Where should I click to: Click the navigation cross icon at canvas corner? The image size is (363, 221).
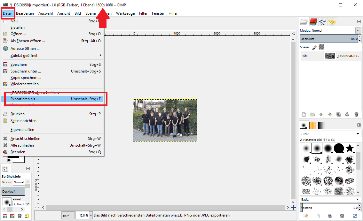point(293,208)
